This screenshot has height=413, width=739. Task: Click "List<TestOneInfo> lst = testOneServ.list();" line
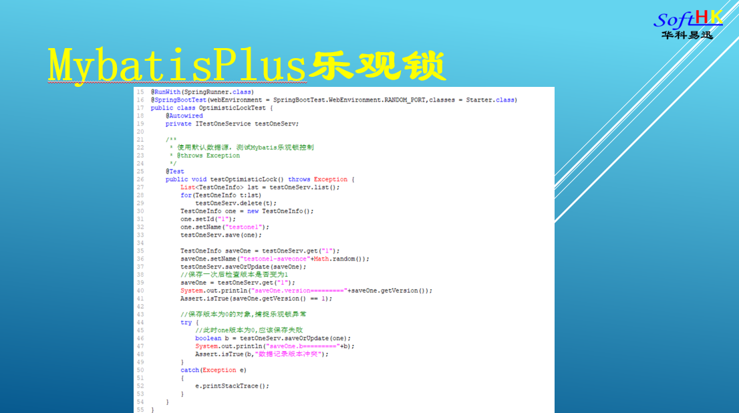click(260, 188)
